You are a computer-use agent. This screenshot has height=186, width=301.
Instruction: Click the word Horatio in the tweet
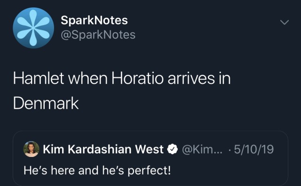pyautogui.click(x=138, y=78)
